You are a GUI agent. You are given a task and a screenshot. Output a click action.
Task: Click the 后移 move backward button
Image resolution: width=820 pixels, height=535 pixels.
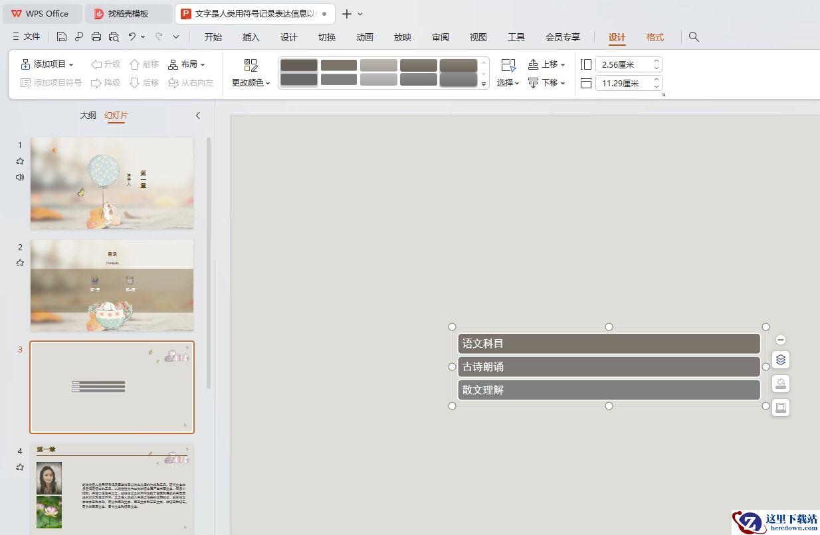pos(144,83)
